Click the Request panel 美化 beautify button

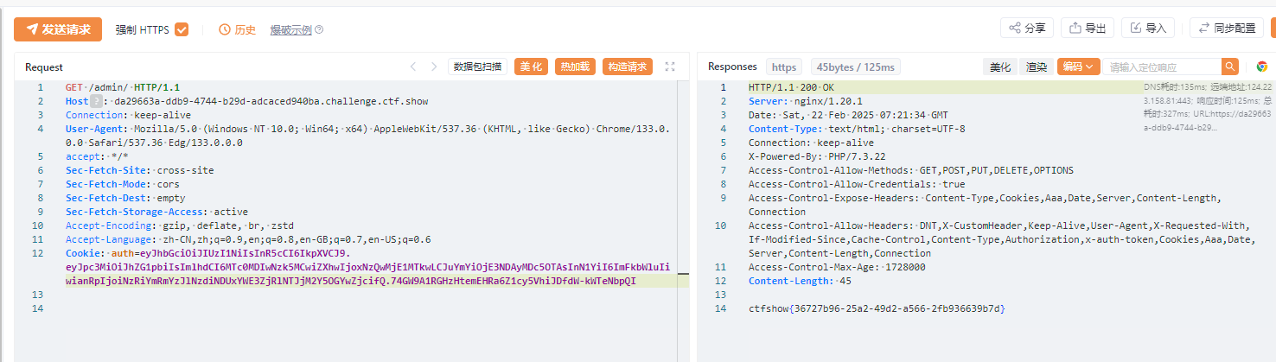(531, 67)
